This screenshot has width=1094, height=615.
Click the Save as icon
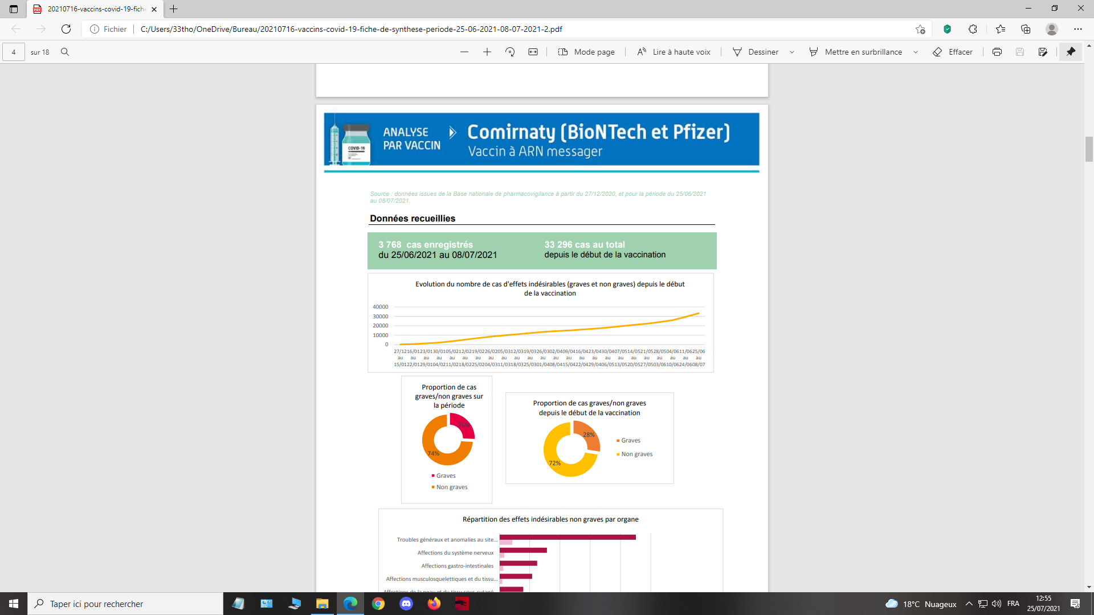pos(1043,52)
